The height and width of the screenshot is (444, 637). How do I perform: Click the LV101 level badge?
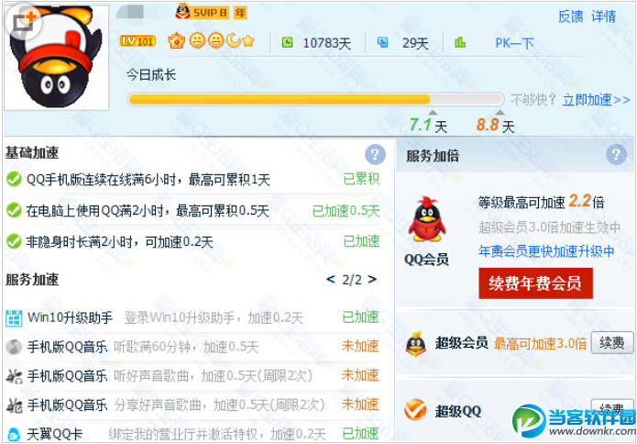click(137, 40)
